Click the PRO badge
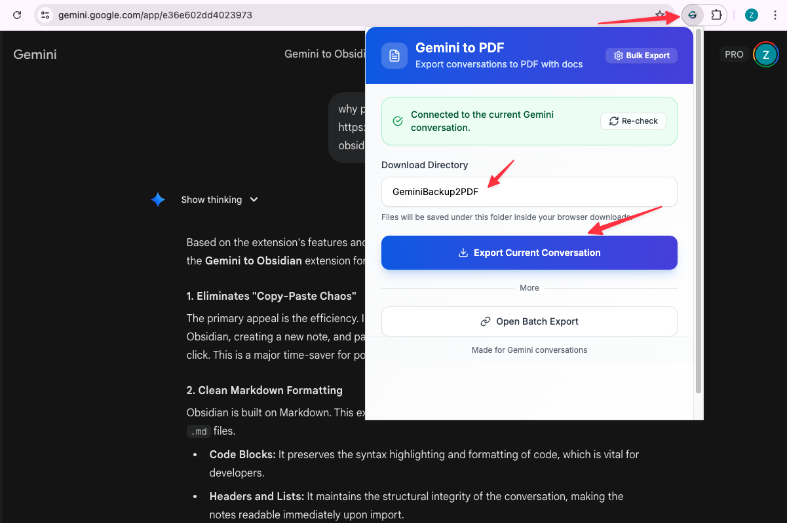This screenshot has height=523, width=787. pos(734,54)
